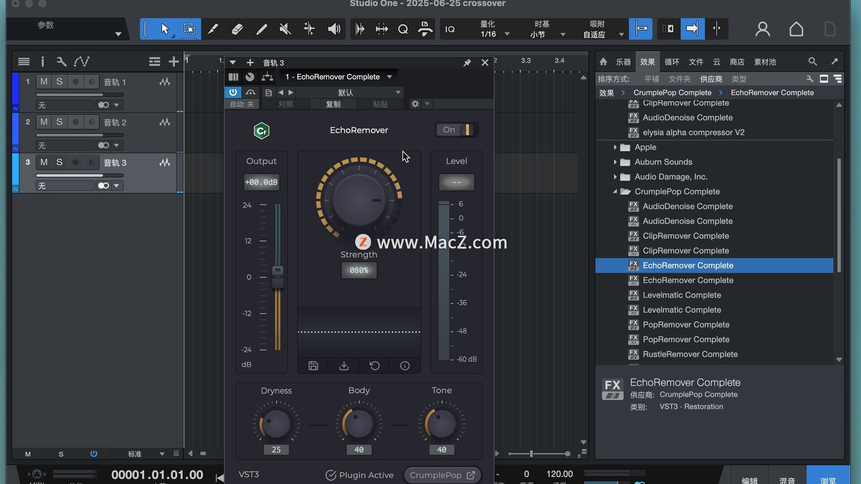Go to the Start page home icon
Screen dimensions: 861x484
click(796, 29)
